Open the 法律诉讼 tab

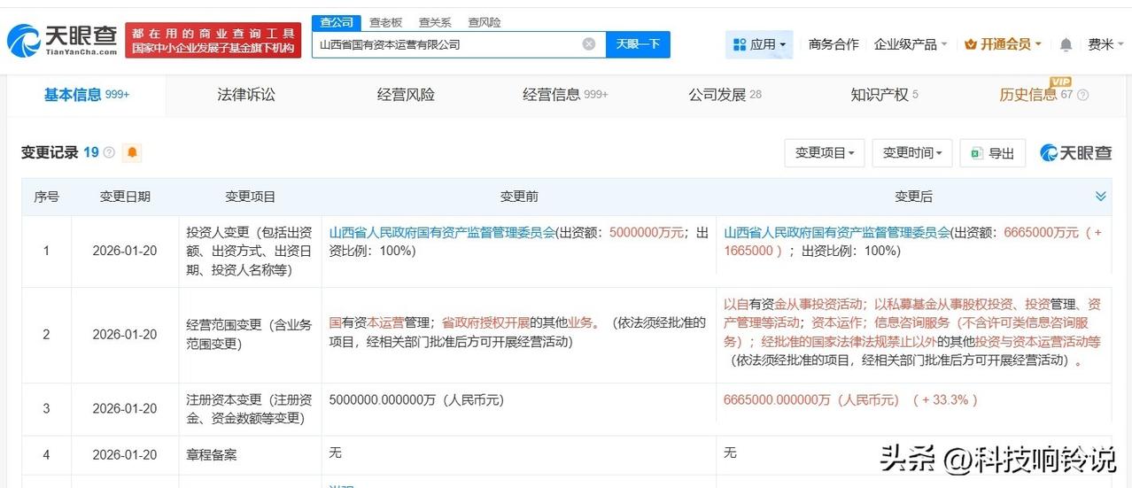click(246, 95)
